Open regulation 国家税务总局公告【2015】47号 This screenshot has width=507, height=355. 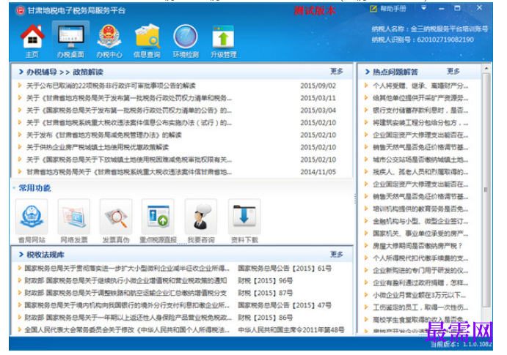coord(285,305)
